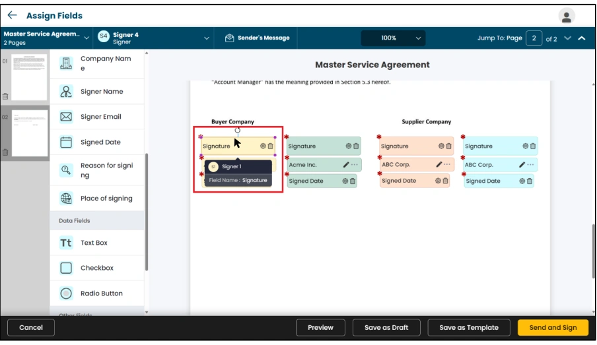Click the field list scrollbar
The width and height of the screenshot is (597, 345).
(147, 212)
